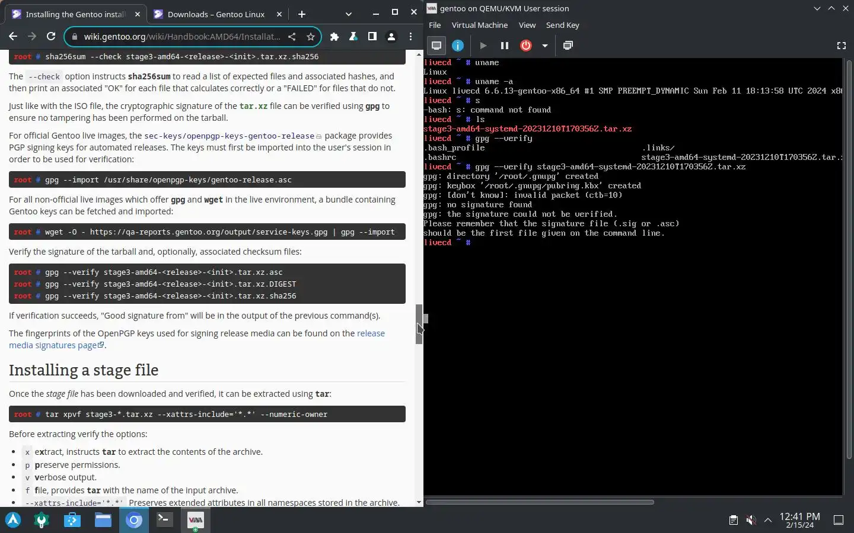This screenshot has width=854, height=533.
Task: Show virtual hardware details info icon
Action: [458, 46]
